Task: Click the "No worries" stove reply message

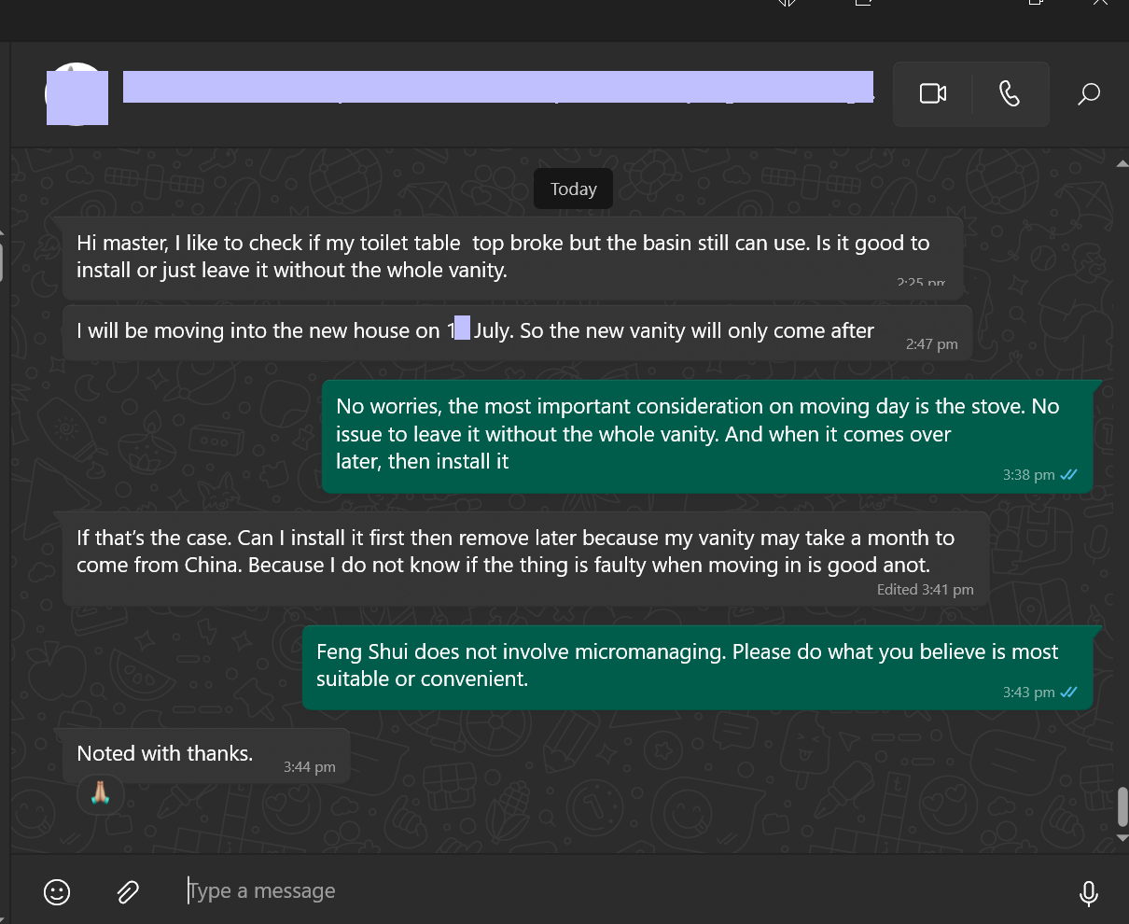Action: (697, 434)
